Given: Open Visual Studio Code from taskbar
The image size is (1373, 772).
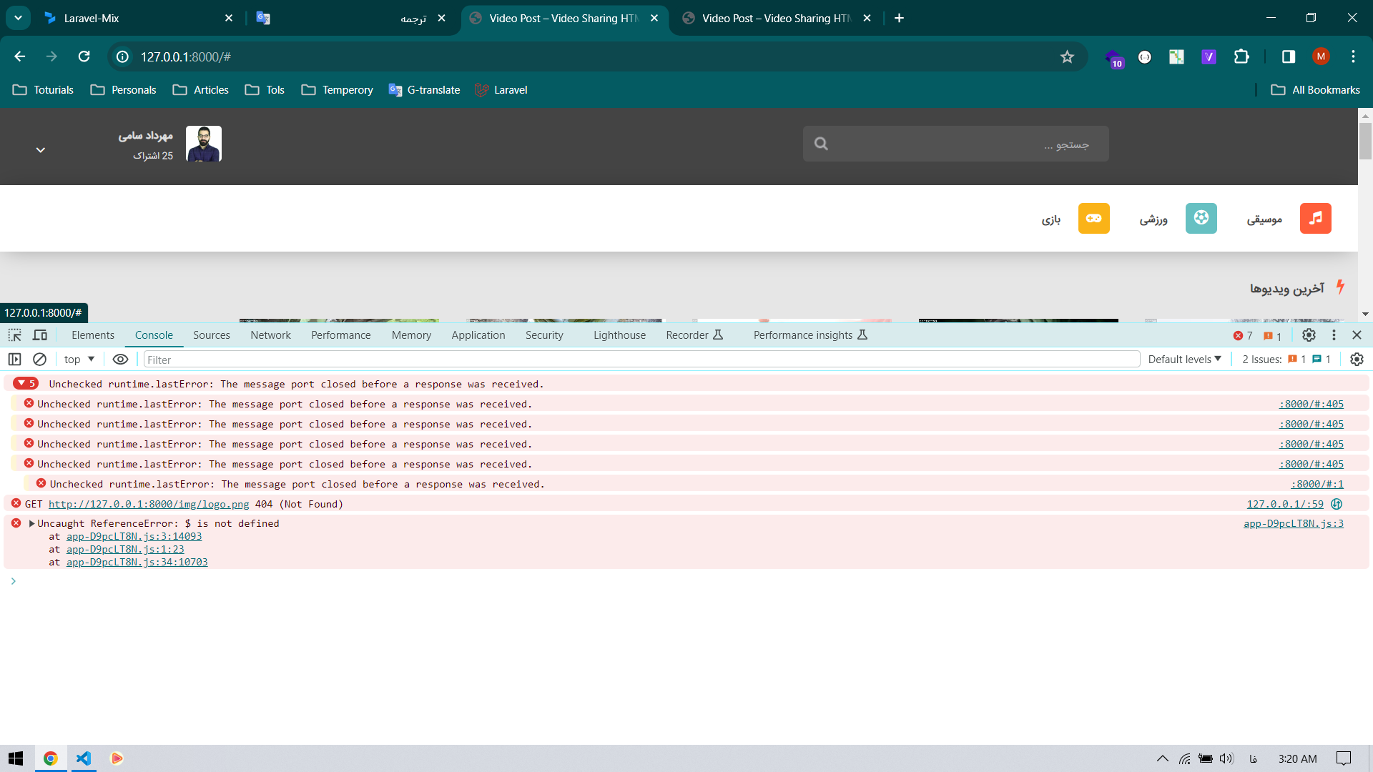Looking at the screenshot, I should (x=84, y=758).
